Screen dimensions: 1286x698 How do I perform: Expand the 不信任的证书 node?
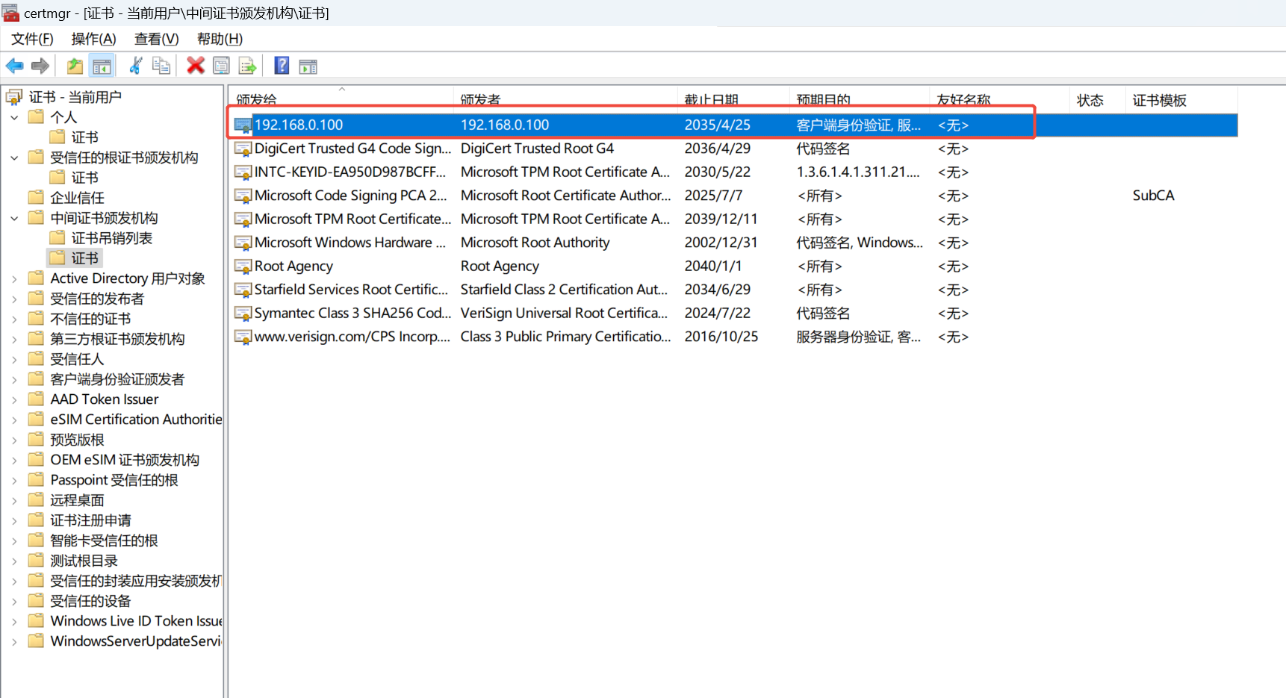(x=14, y=319)
